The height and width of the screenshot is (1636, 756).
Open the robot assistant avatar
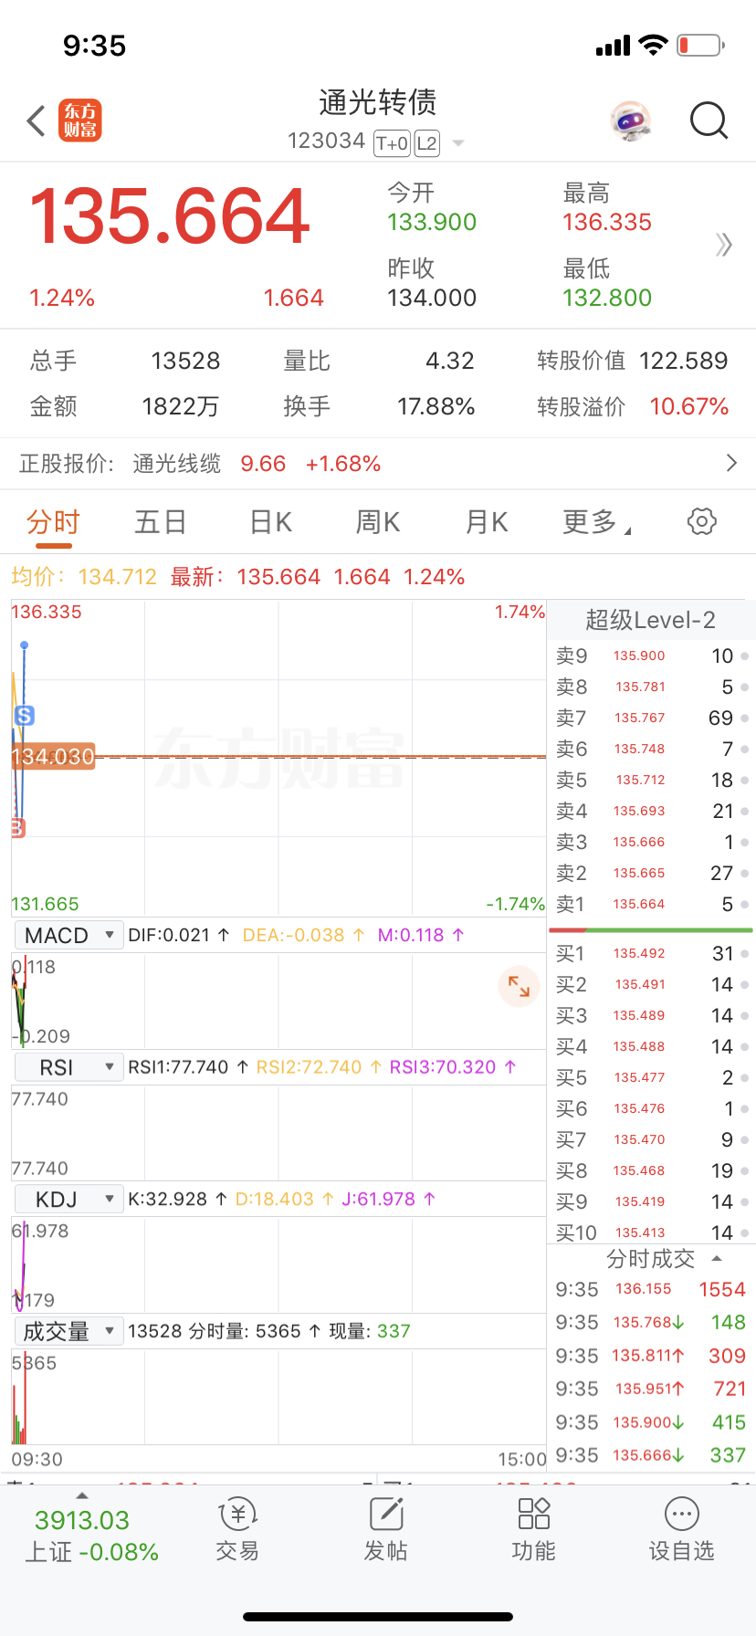(631, 120)
